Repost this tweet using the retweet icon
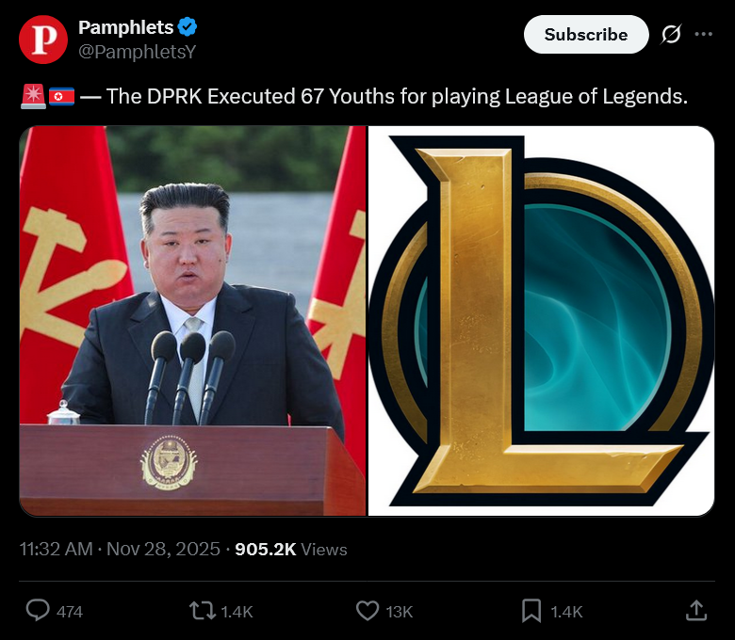The width and height of the screenshot is (735, 640). tap(203, 611)
